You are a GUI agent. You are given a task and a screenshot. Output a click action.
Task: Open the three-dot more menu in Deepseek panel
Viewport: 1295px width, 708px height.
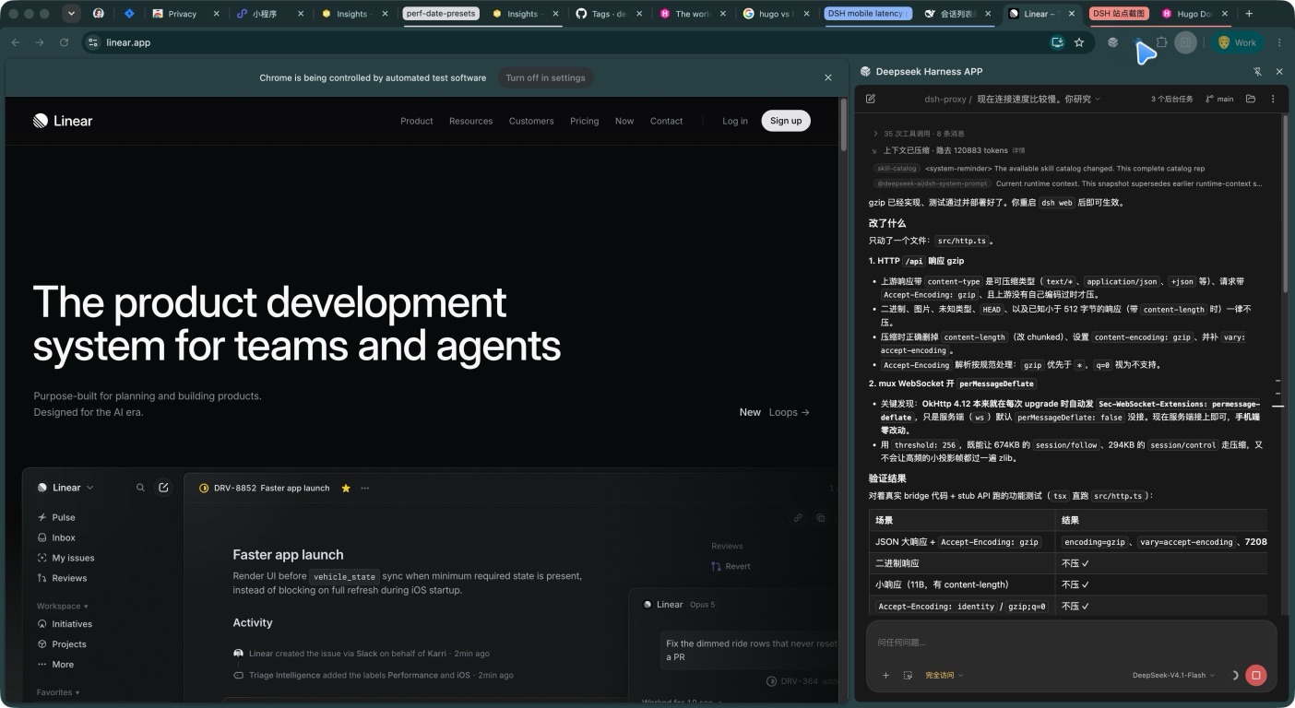pyautogui.click(x=1273, y=99)
